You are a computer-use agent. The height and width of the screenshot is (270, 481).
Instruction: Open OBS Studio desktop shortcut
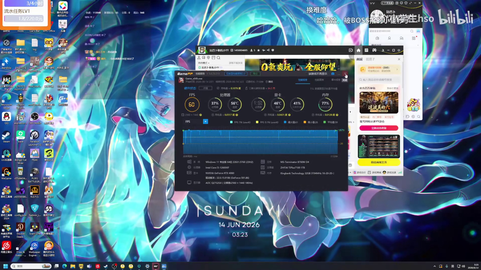click(x=34, y=118)
